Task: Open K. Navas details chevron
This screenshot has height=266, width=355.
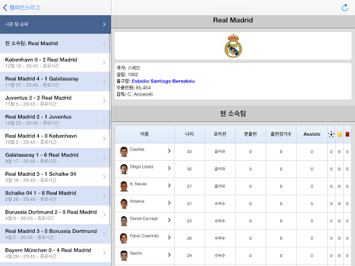Action: [169, 186]
